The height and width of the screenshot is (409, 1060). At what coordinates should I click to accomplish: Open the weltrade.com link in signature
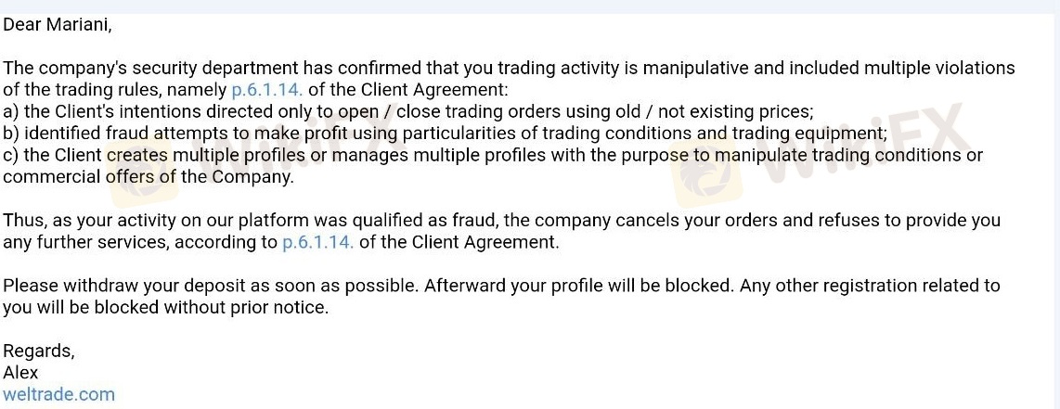[x=58, y=394]
